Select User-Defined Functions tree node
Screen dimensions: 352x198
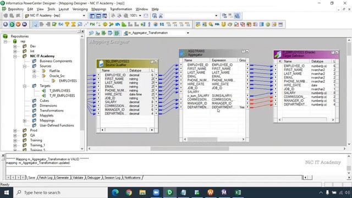(57, 125)
